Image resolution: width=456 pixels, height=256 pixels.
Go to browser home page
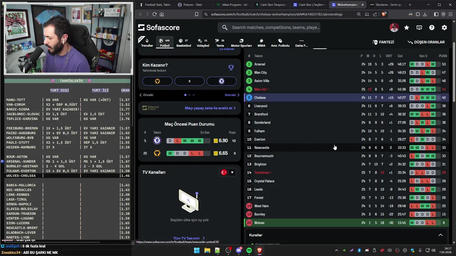tap(162, 14)
